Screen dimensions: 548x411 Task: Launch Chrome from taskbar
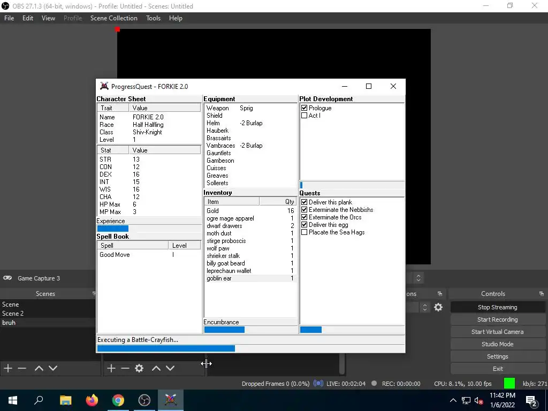118,400
